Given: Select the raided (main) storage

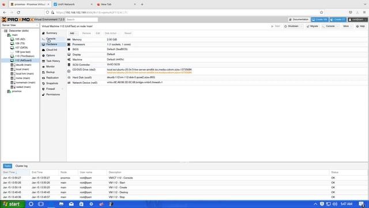Looking at the screenshot, I should tap(23, 87).
